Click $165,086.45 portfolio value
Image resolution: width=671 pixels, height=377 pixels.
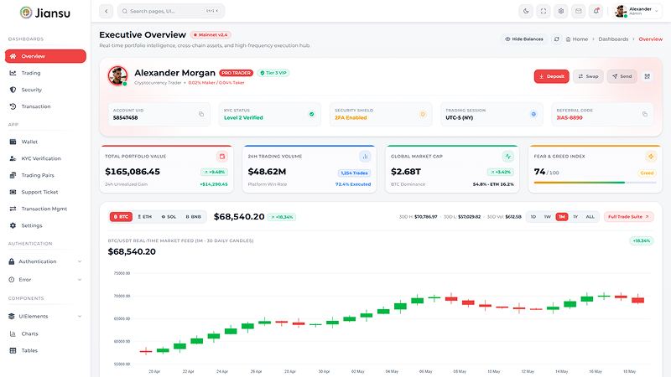point(133,172)
